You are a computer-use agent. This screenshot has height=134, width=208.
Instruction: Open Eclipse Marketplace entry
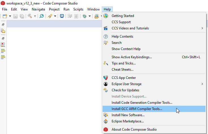point(128,121)
